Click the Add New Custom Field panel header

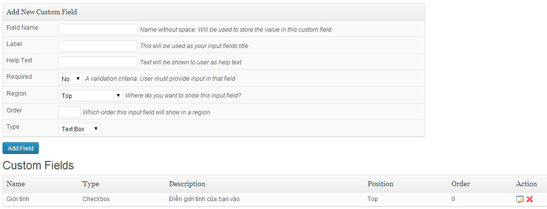[x=213, y=12]
